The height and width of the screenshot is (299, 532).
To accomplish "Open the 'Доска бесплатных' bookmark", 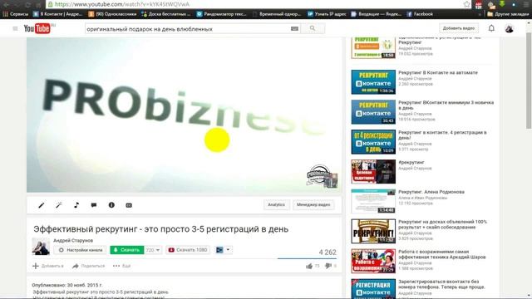I will (x=166, y=14).
